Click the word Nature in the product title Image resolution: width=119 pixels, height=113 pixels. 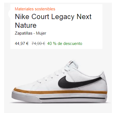pyautogui.click(x=26, y=25)
